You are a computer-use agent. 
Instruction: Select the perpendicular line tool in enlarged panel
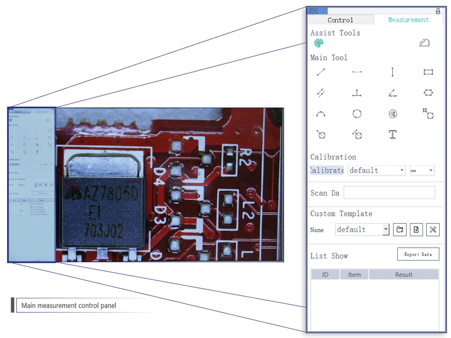click(357, 92)
